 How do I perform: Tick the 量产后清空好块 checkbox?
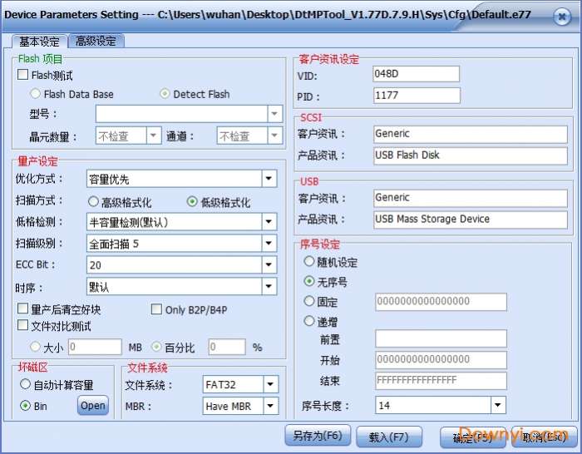tap(23, 308)
